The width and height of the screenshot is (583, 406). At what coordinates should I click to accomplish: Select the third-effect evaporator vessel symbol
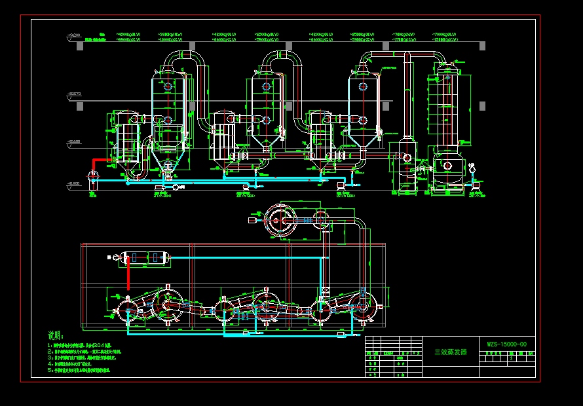point(364,102)
